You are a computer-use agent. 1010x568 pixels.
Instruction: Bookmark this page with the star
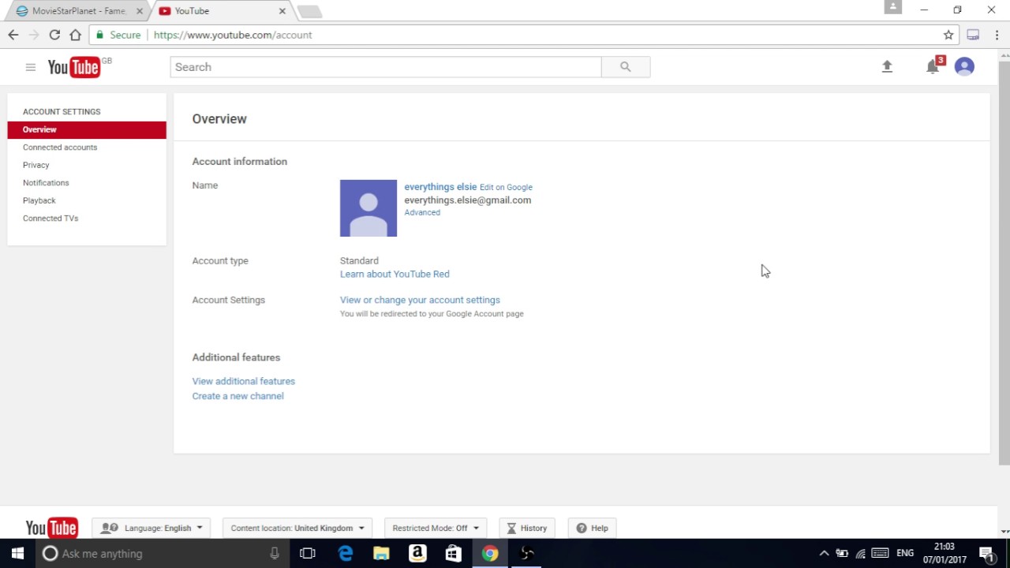click(x=948, y=35)
